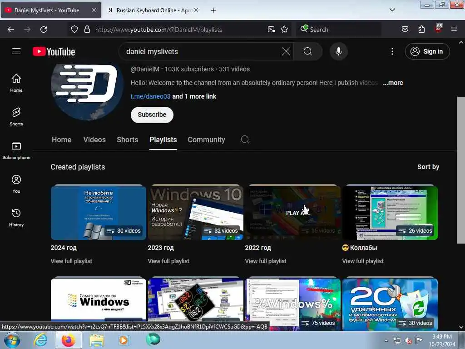Open the tracking protection shield icon
The height and width of the screenshot is (349, 465).
pos(74,30)
